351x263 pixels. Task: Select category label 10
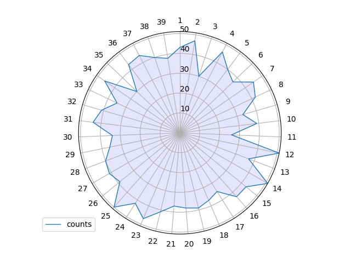pos(291,119)
